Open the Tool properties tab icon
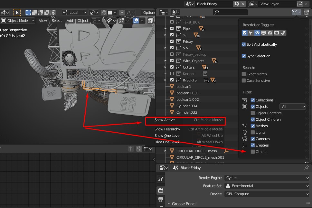The image size is (312, 208). point(161,179)
